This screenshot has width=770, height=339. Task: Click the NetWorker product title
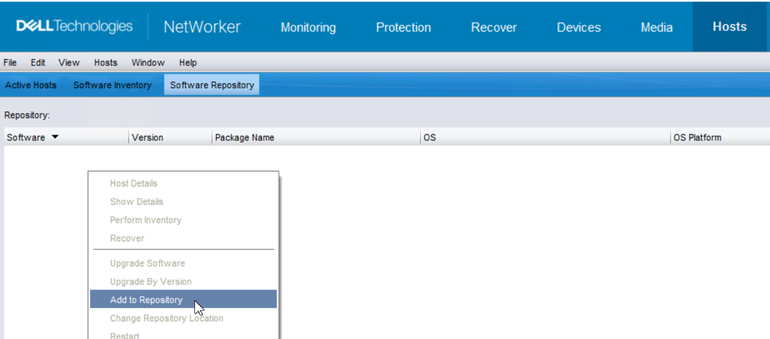point(202,27)
